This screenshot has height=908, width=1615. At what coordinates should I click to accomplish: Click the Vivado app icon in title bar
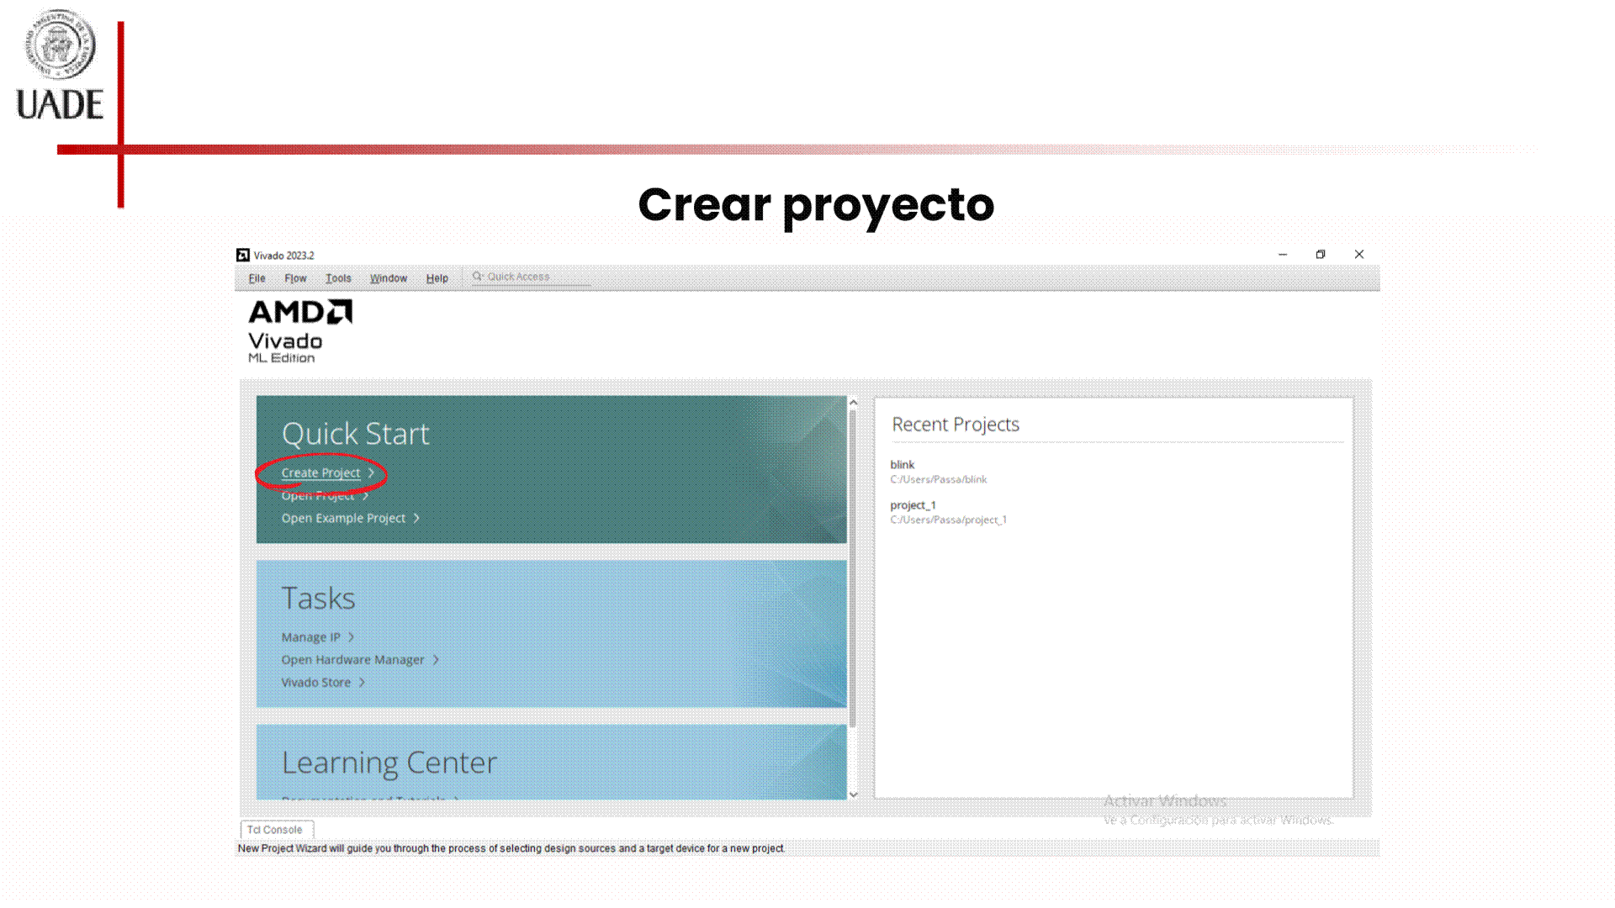pos(243,255)
